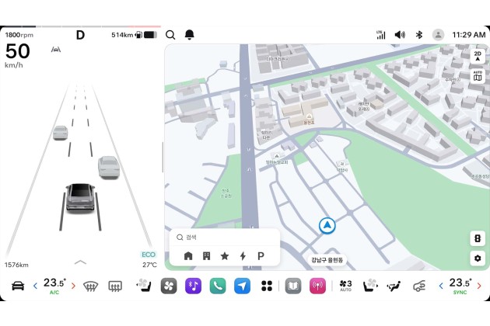Open the phone app

pyautogui.click(x=218, y=286)
